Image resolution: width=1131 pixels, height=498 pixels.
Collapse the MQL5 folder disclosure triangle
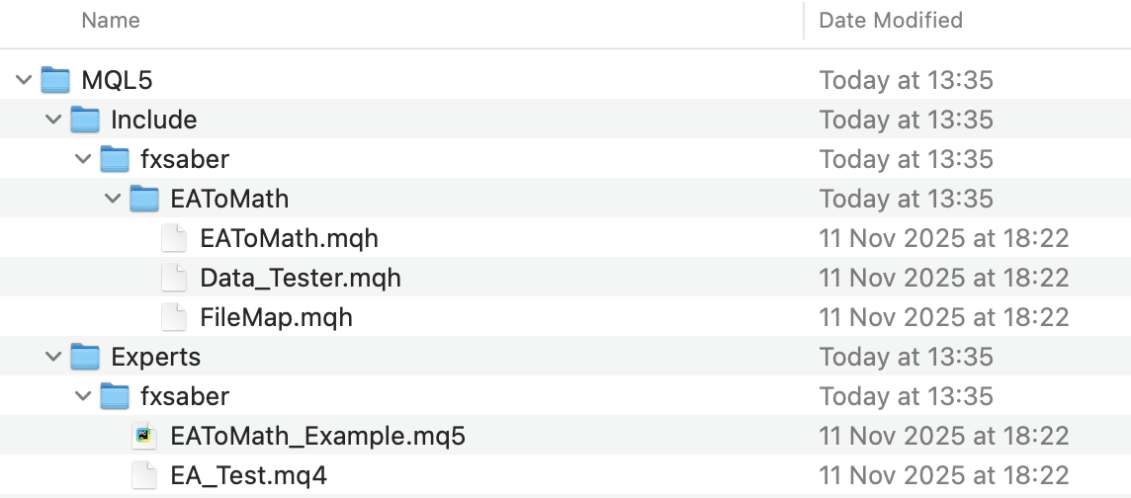click(24, 80)
